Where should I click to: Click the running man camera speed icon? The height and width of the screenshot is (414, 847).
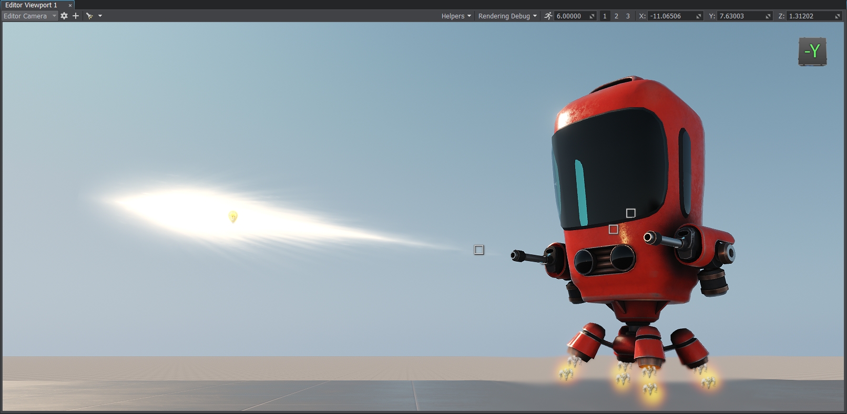[x=548, y=16]
